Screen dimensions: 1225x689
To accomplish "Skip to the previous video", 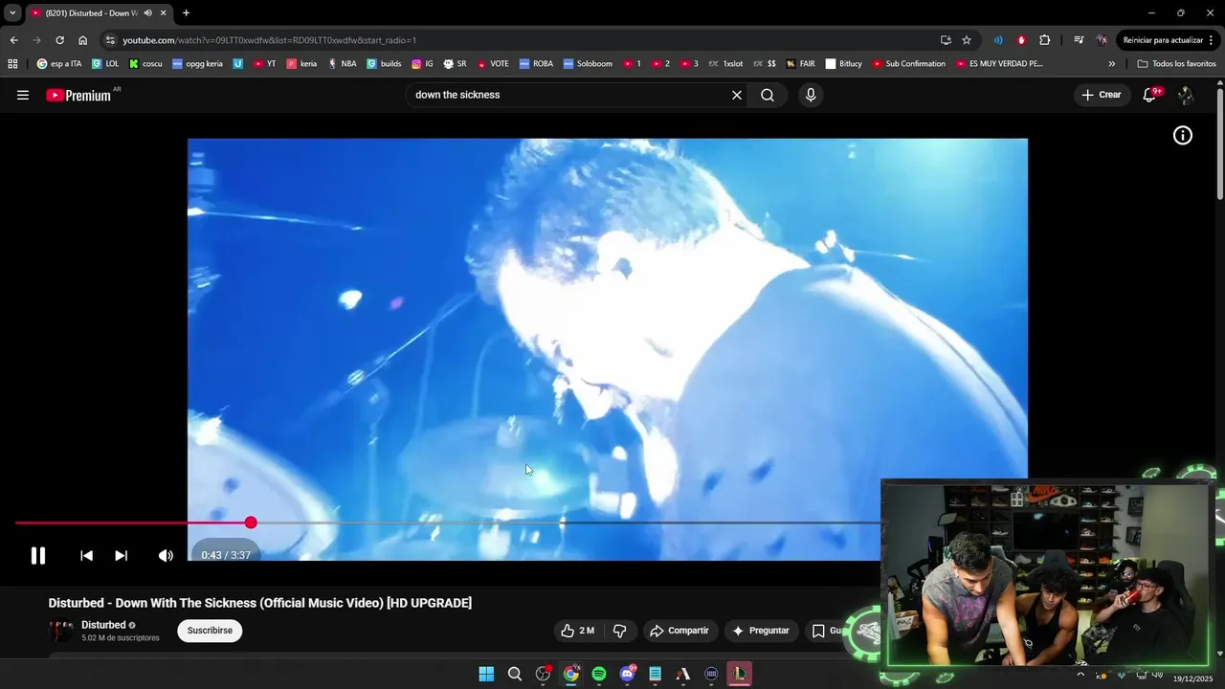I will (x=86, y=555).
